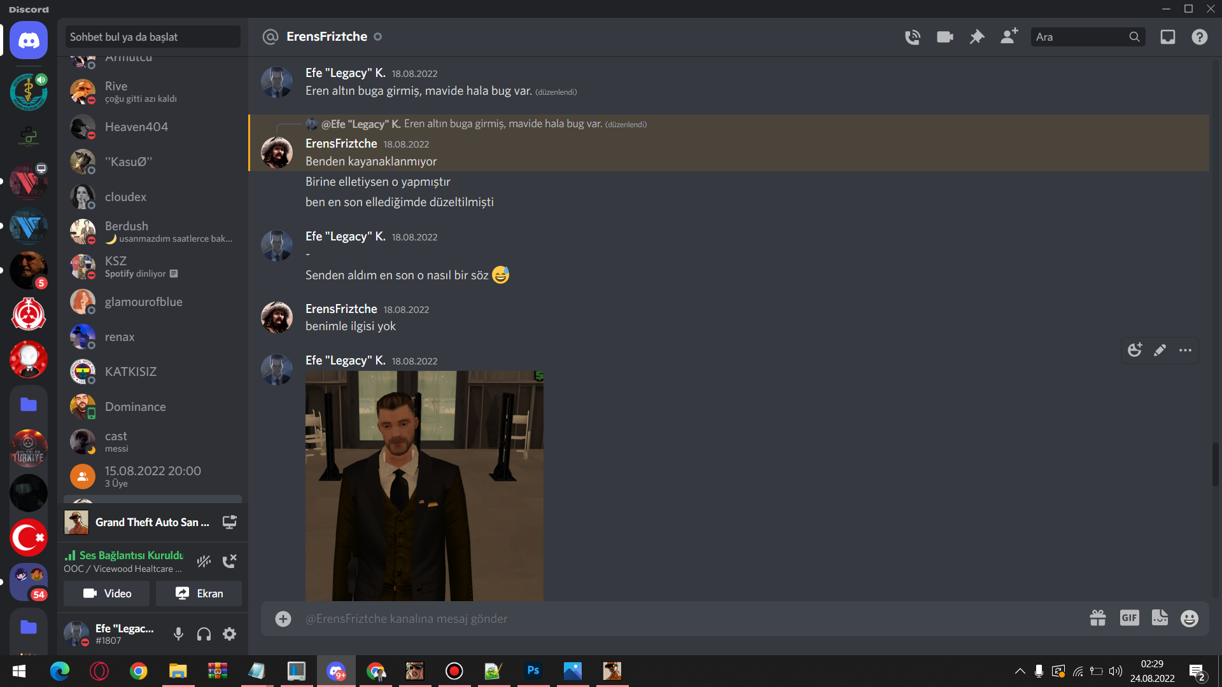
Task: Open conversation with "KasuØ"
Action: coord(153,162)
